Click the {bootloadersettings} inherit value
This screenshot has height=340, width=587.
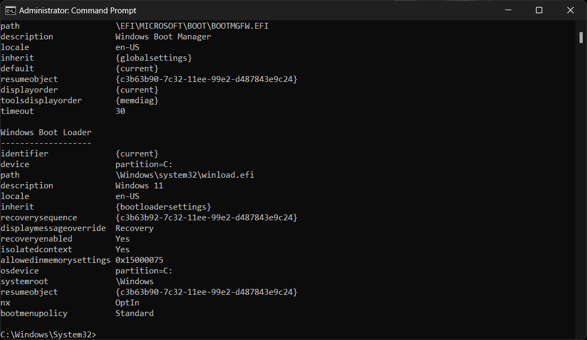pos(163,207)
